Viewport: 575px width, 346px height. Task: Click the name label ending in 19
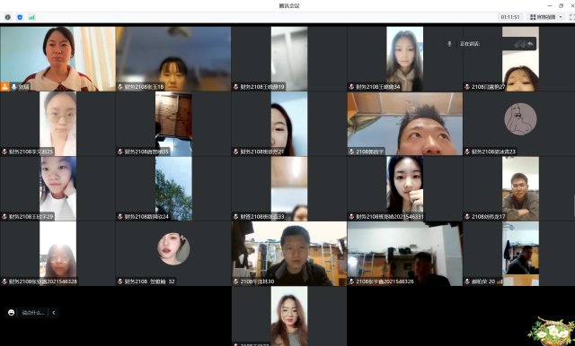coord(261,87)
